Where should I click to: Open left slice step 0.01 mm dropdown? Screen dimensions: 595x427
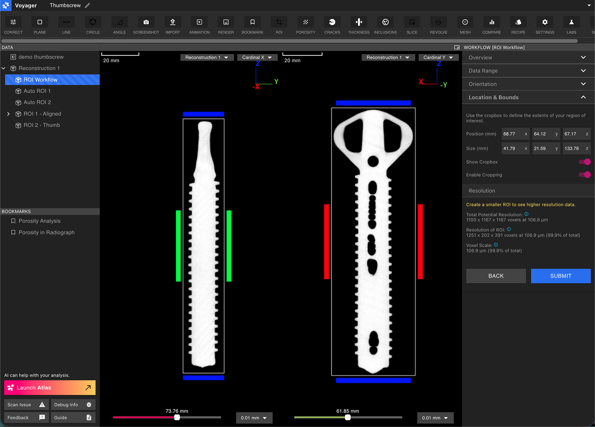(x=254, y=418)
